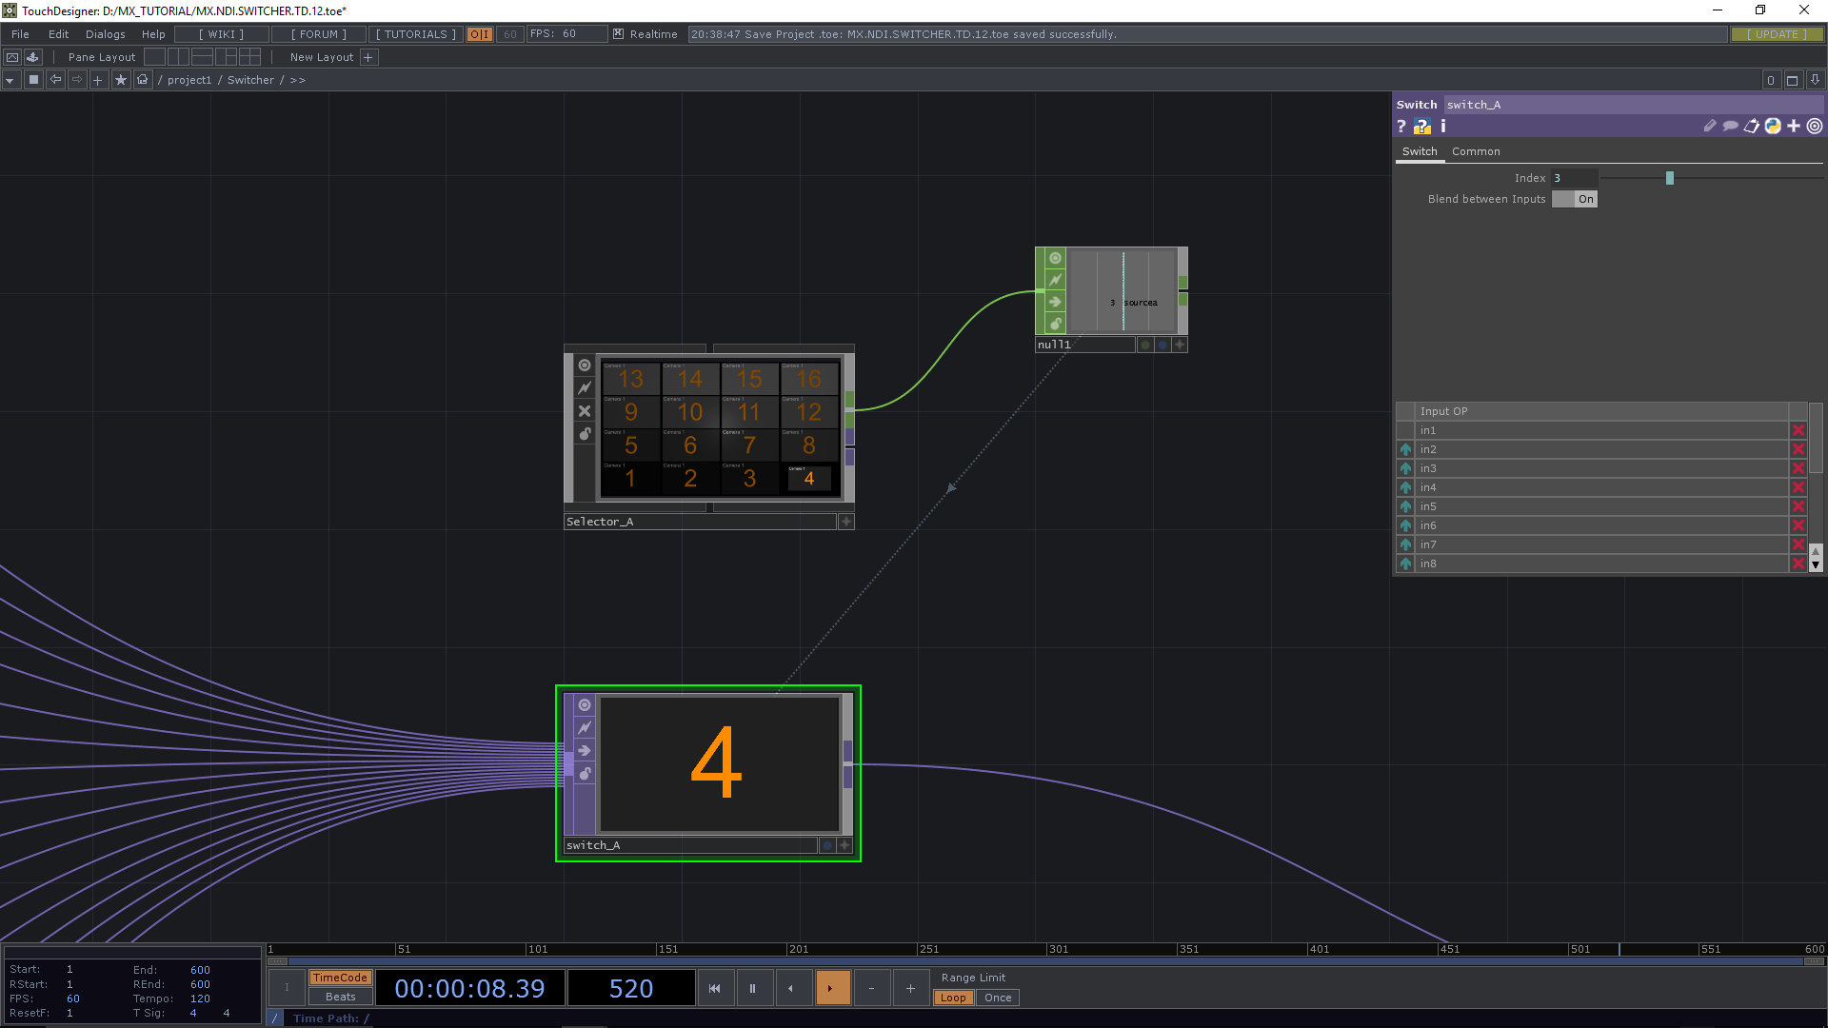This screenshot has width=1828, height=1028.
Task: Click the copy parameters clipboard icon
Action: click(1751, 126)
